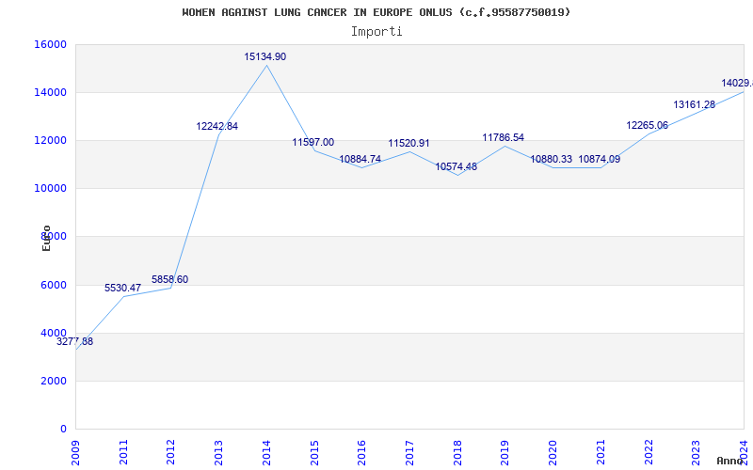Select the 12242.84 value label
This screenshot has height=470, width=753.
click(x=216, y=127)
